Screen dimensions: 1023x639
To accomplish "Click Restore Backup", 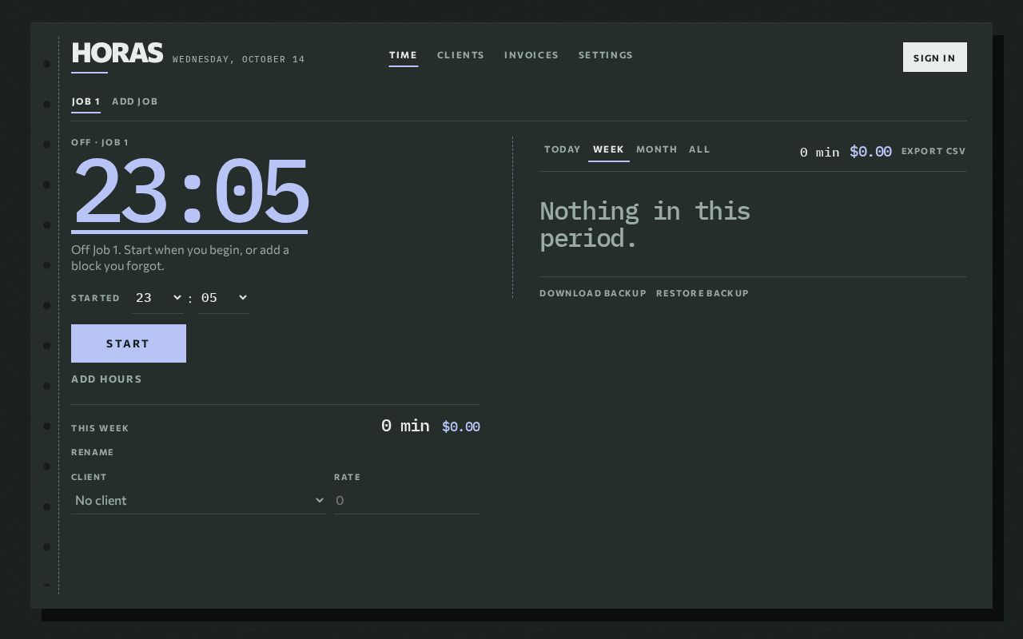I will (703, 293).
